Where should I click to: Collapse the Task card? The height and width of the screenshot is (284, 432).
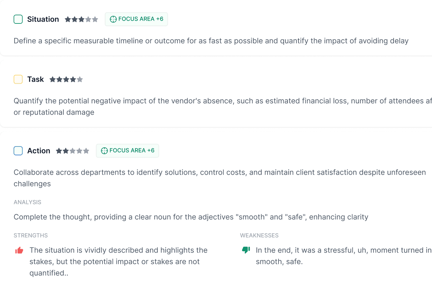point(36,79)
